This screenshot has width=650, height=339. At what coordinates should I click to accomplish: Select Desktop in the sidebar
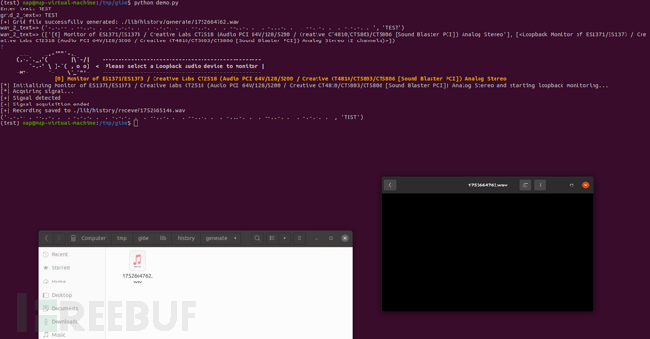72,295
